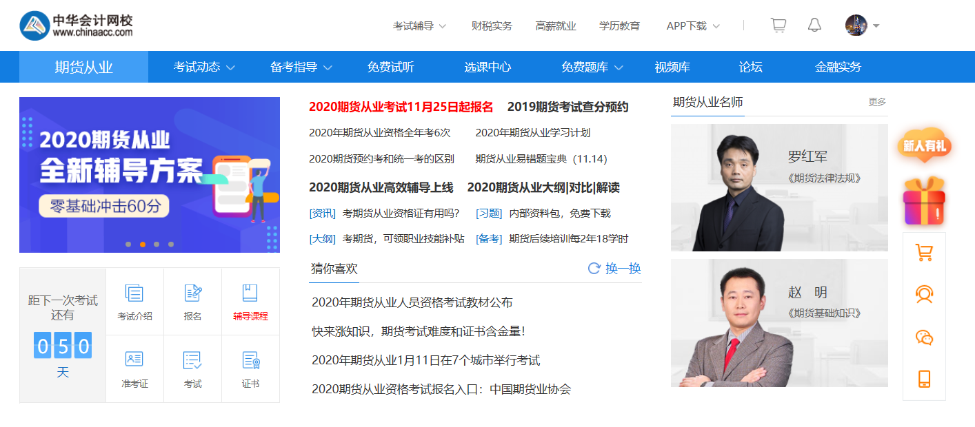Open the 视频库 navigation tab
The width and height of the screenshot is (975, 427).
[672, 67]
